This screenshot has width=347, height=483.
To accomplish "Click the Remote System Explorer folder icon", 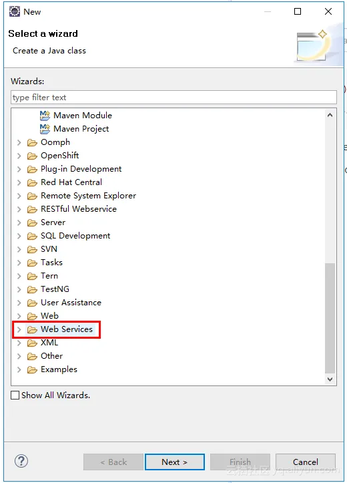I will pyautogui.click(x=32, y=196).
